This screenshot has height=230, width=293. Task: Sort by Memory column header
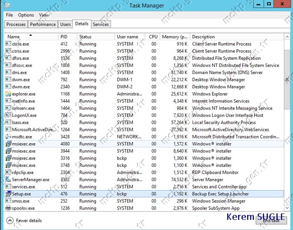pos(175,36)
